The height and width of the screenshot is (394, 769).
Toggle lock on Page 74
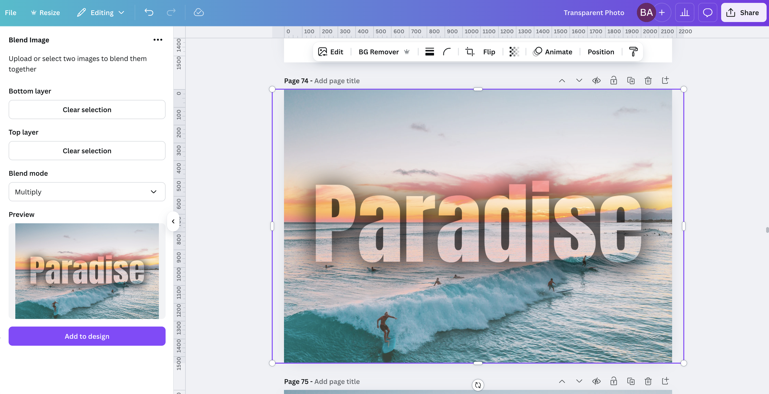(613, 81)
